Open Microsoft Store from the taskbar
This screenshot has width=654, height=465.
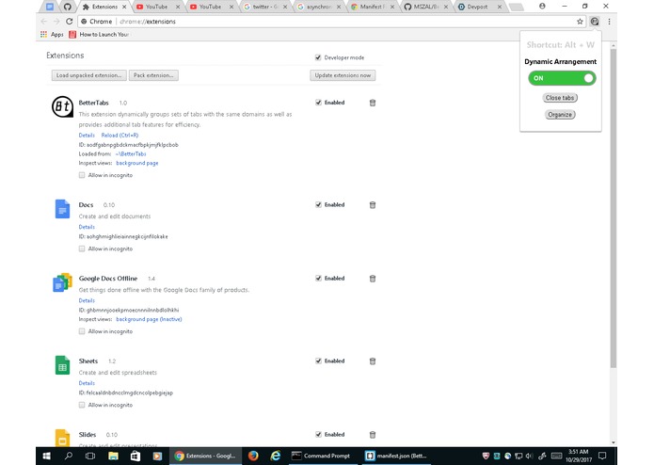pos(136,456)
